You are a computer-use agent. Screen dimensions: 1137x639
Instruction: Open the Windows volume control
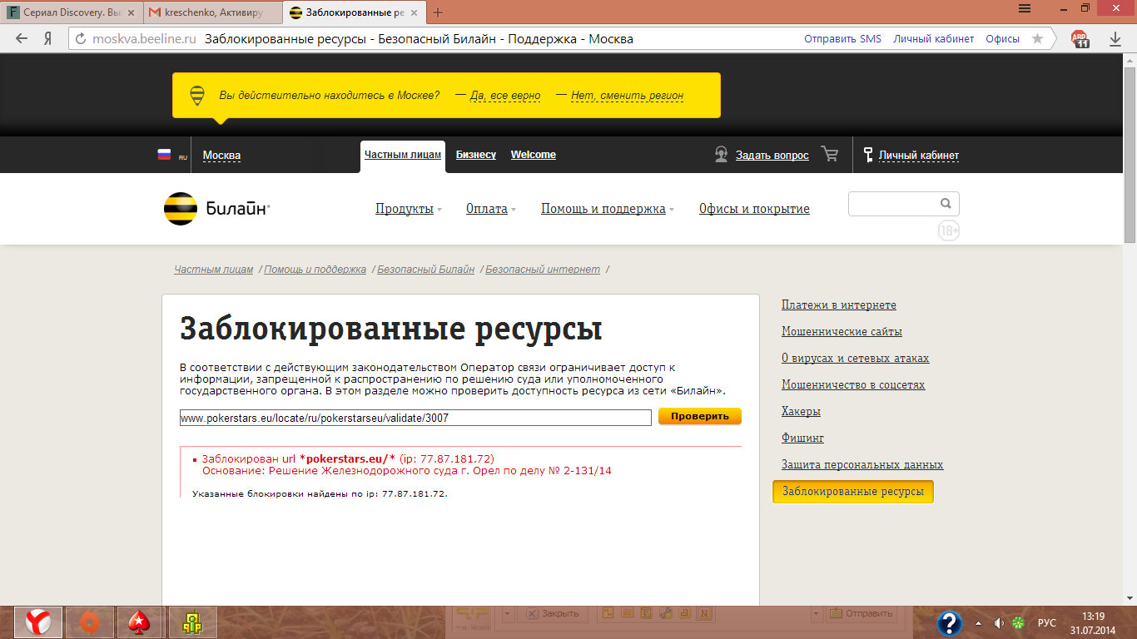999,622
